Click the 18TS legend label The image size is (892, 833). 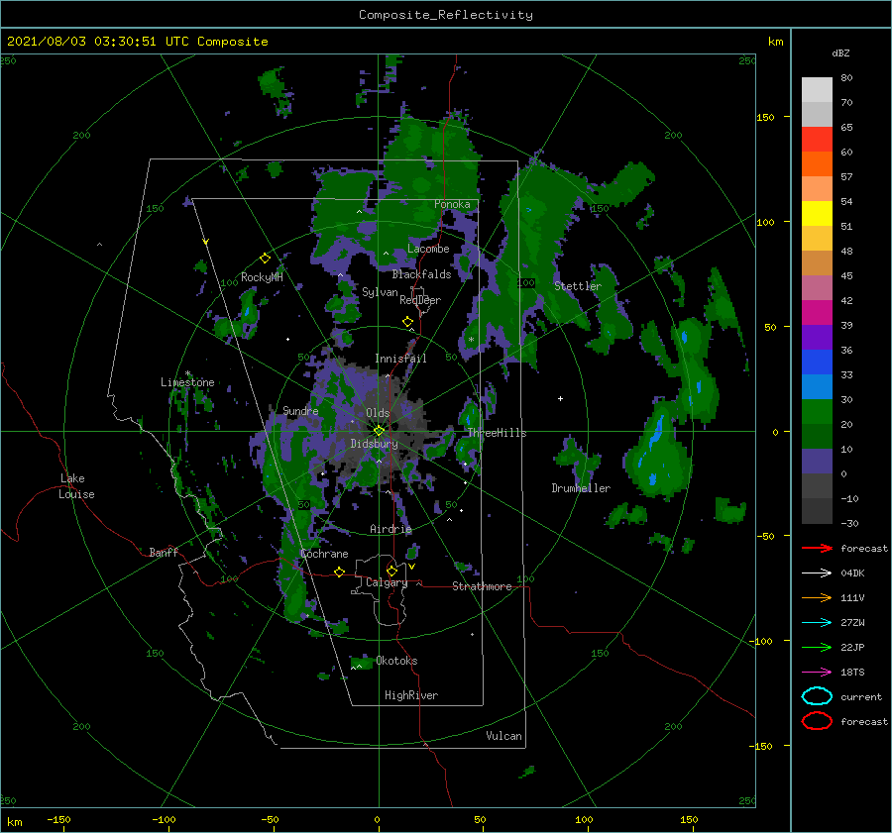pos(852,673)
